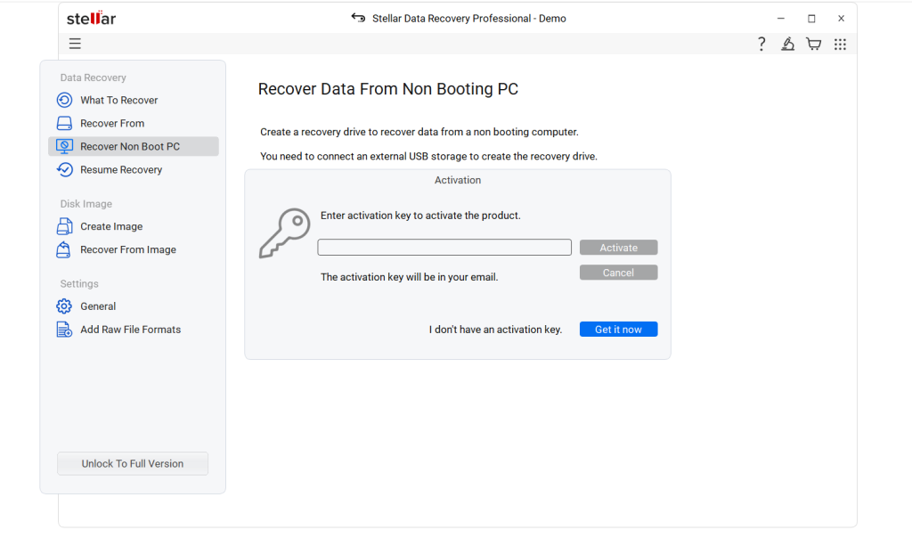
Task: Open Resume Recovery in sidebar
Action: [x=121, y=169]
